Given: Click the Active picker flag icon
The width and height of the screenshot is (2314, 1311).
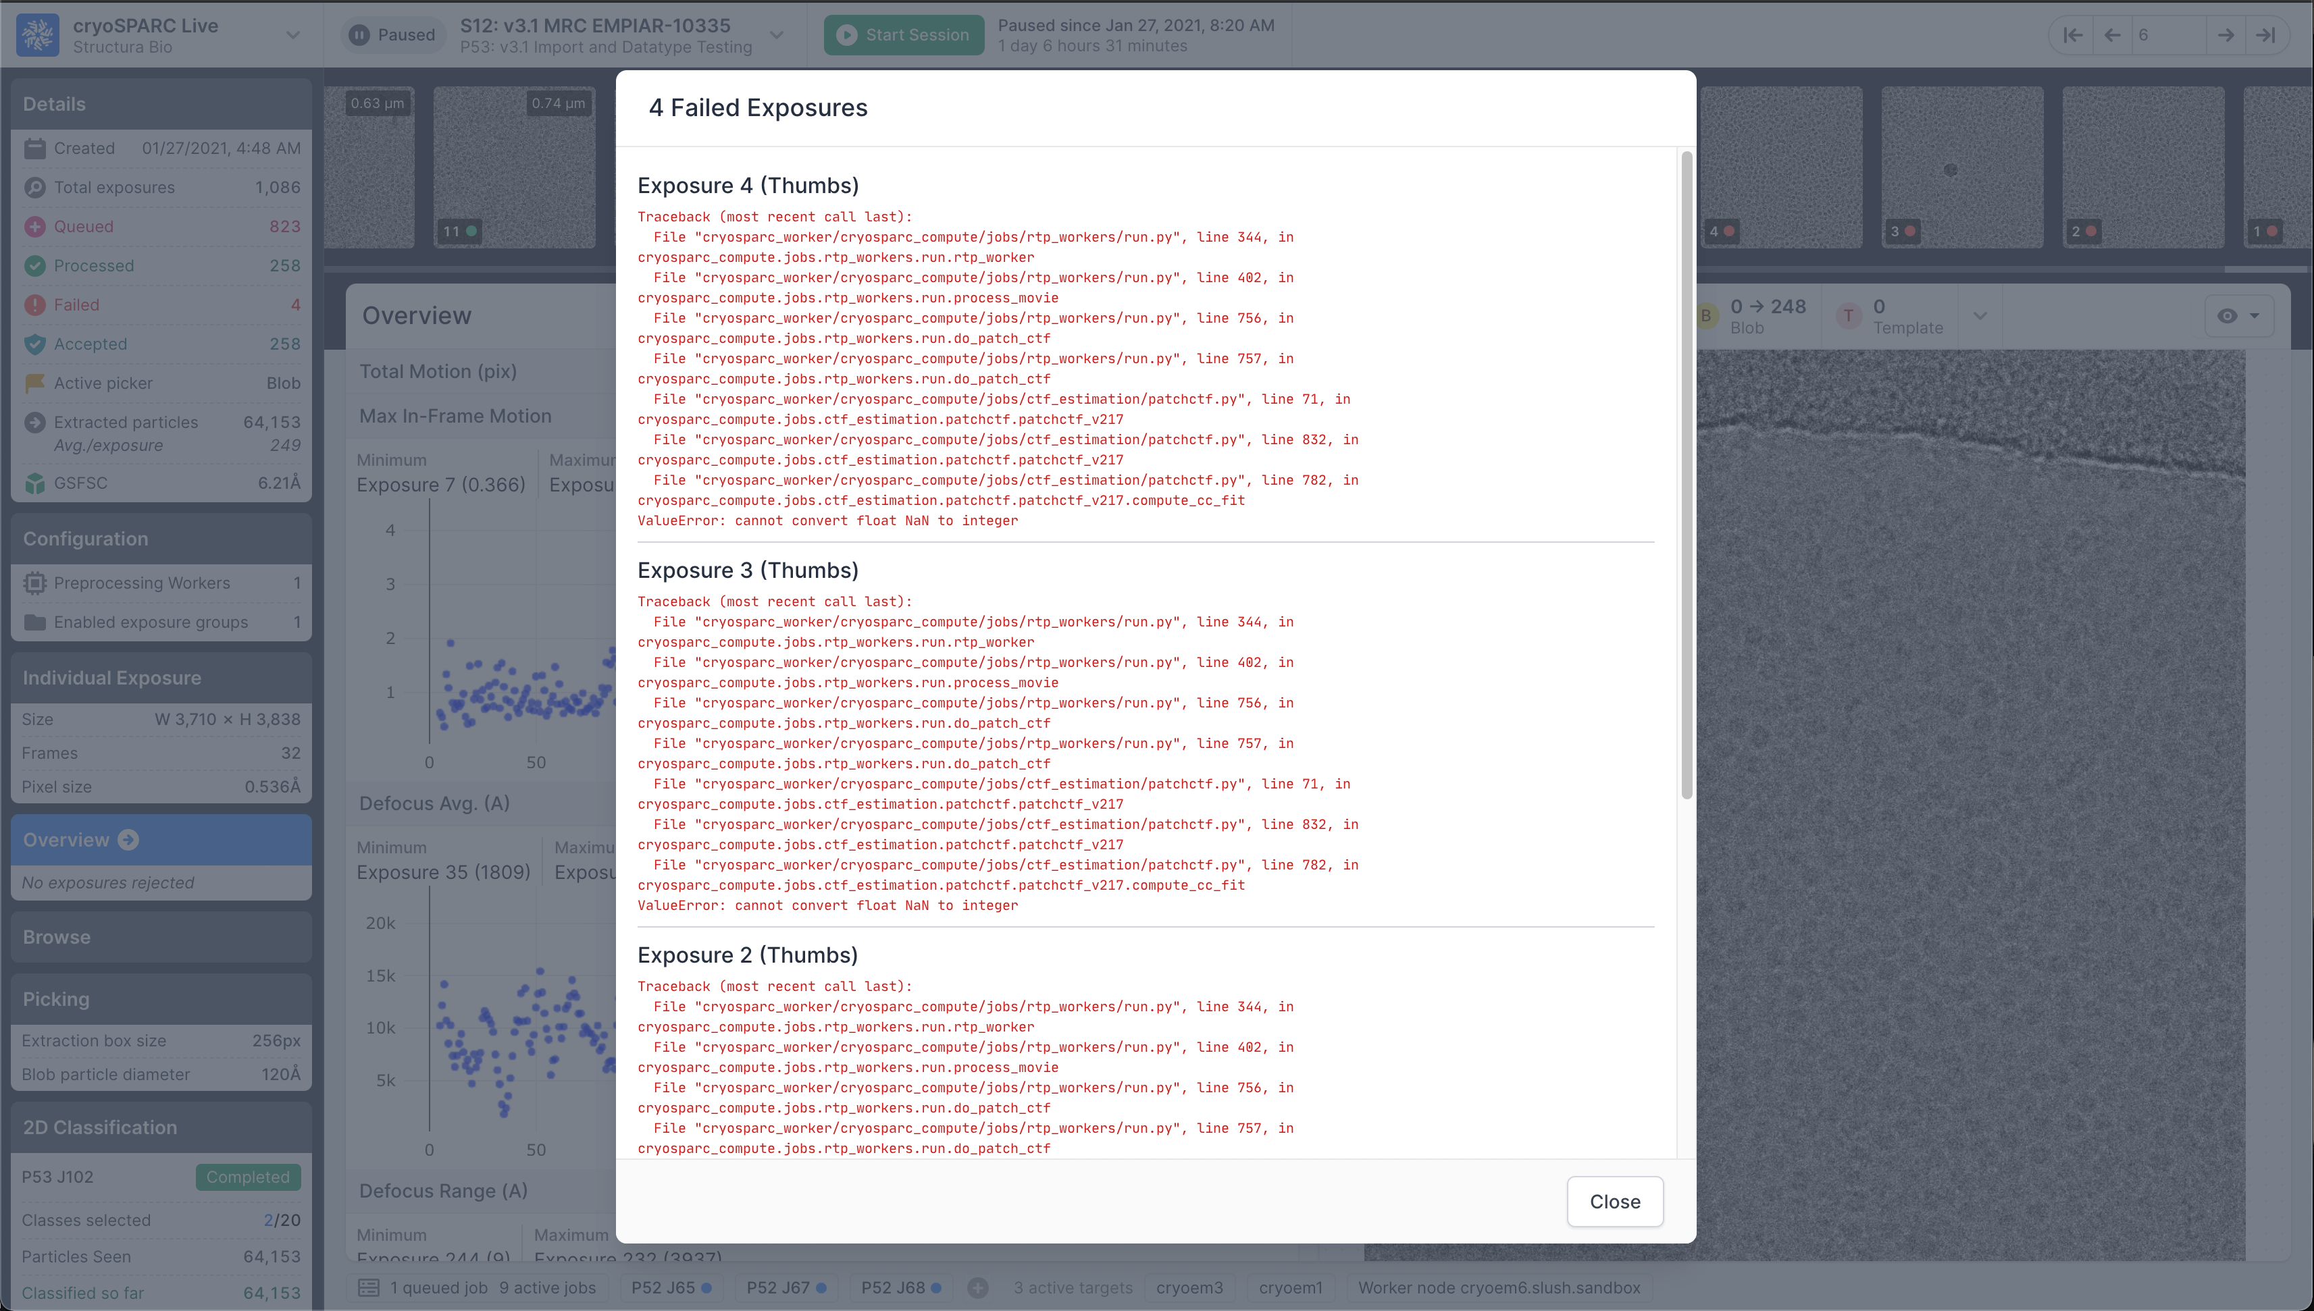Looking at the screenshot, I should coord(34,383).
